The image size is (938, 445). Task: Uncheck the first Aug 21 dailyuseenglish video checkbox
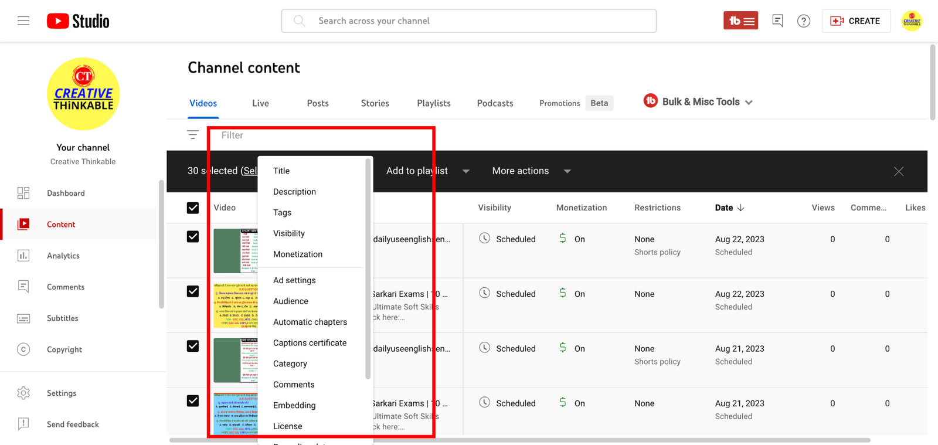tap(193, 346)
